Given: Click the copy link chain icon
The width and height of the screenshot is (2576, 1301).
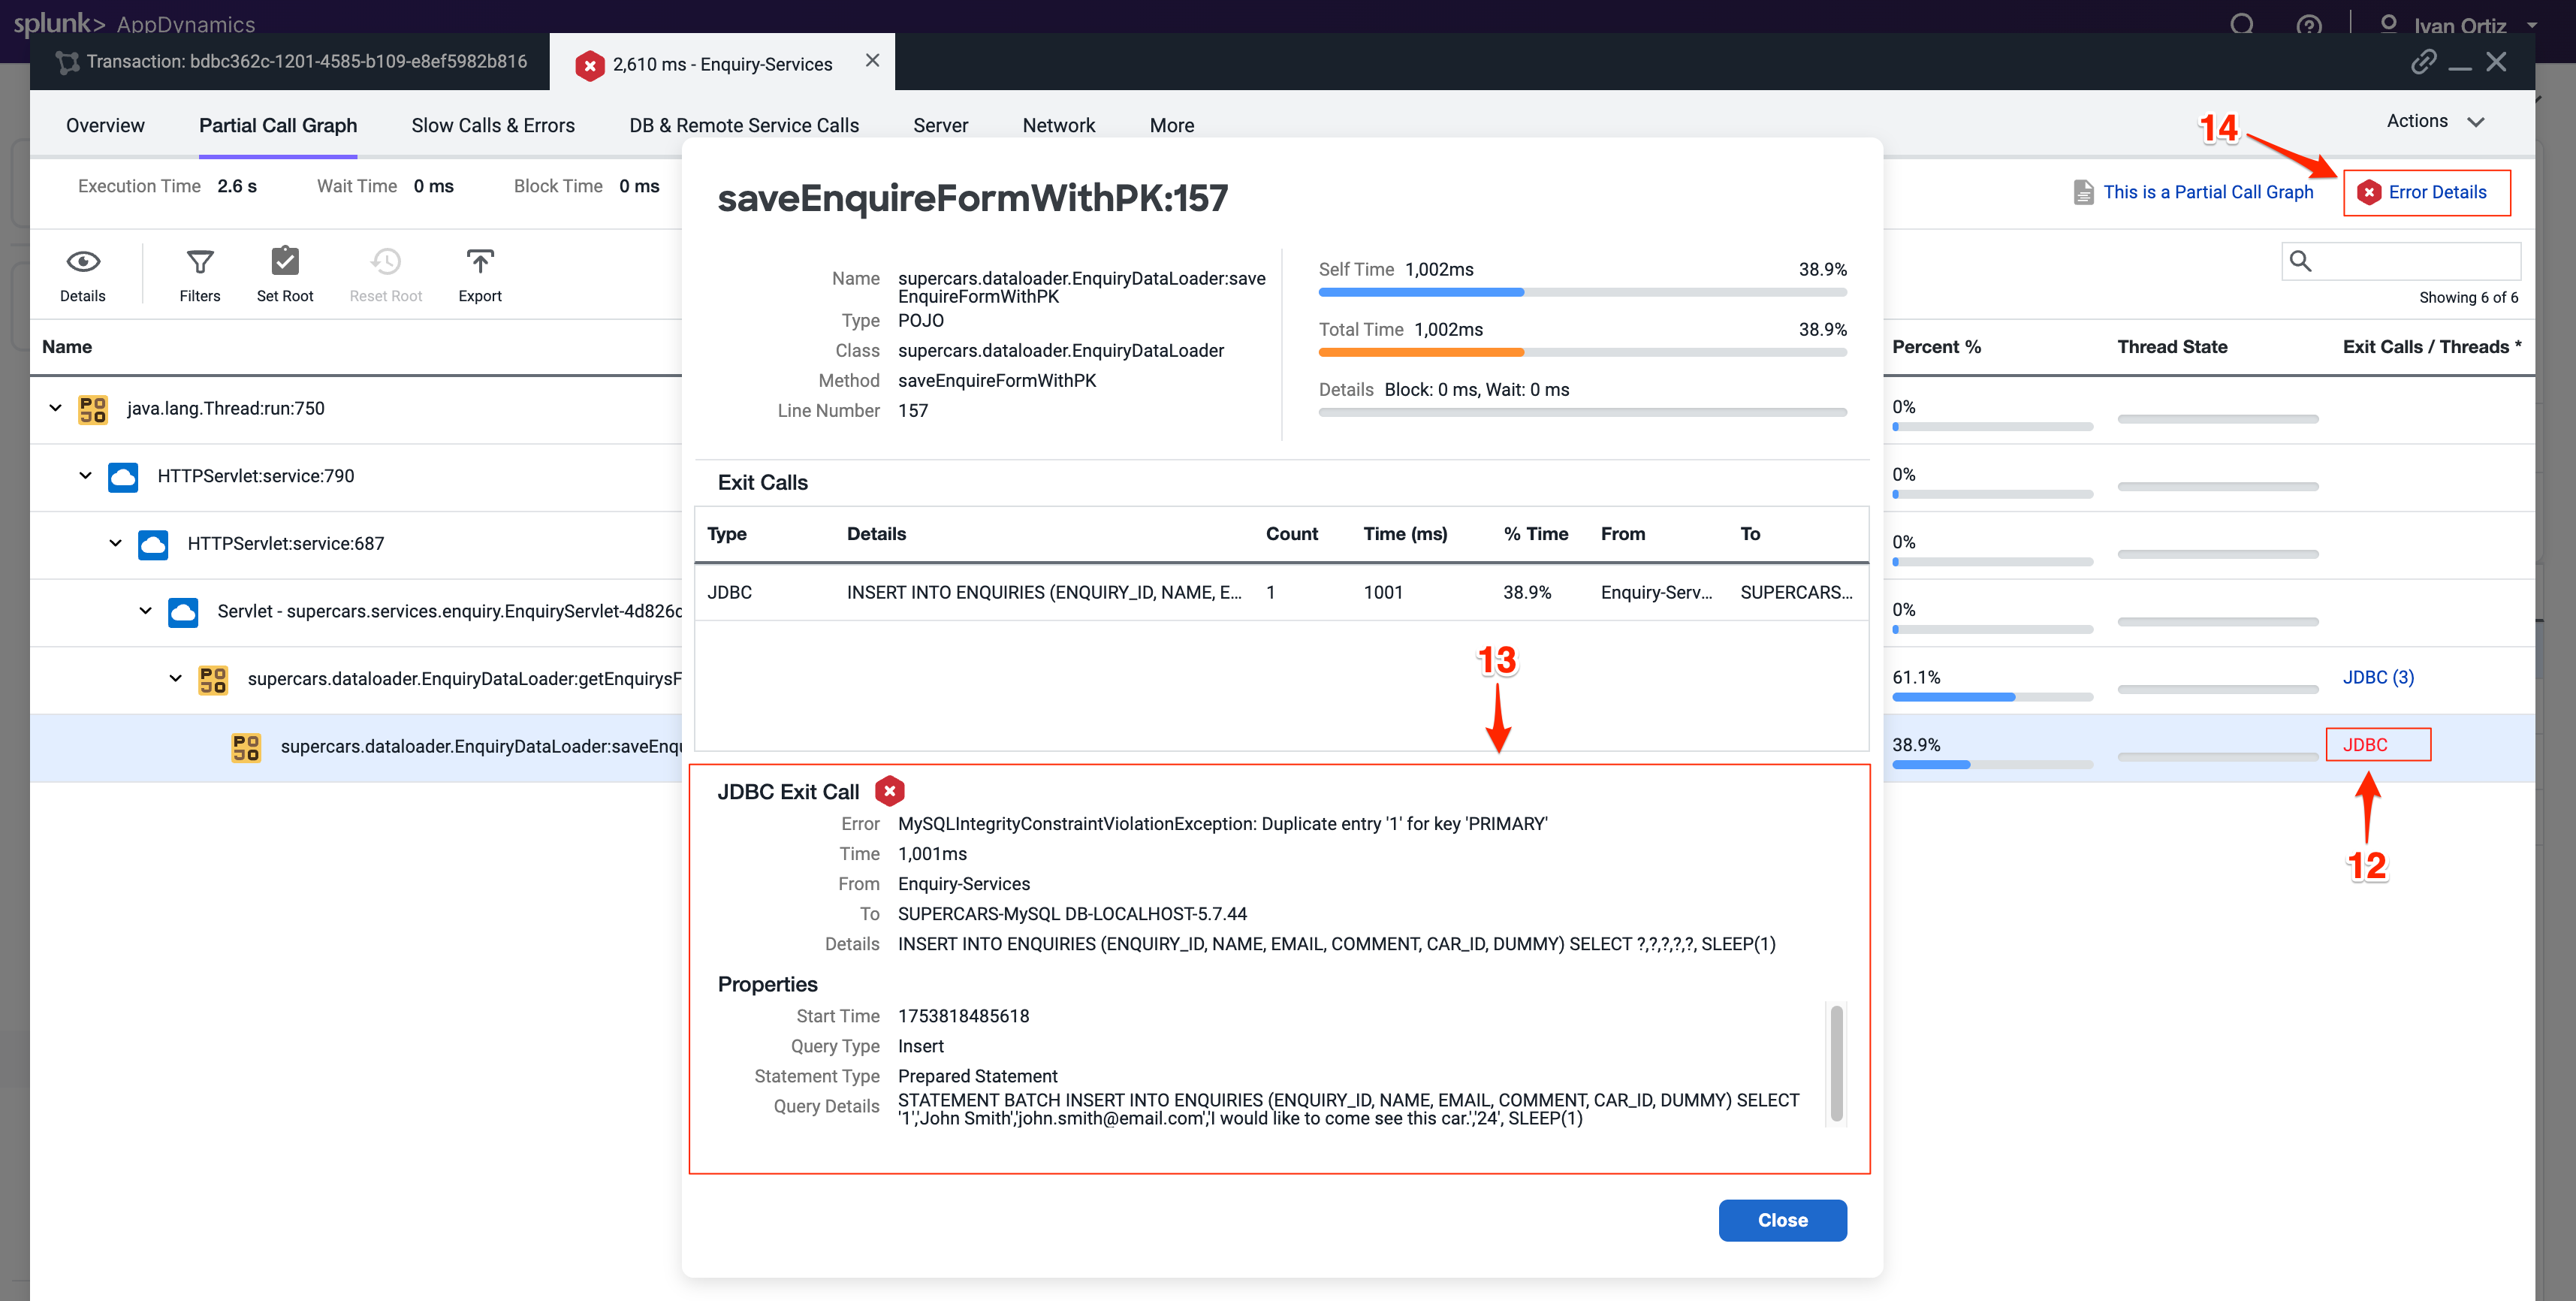Looking at the screenshot, I should [x=2423, y=62].
